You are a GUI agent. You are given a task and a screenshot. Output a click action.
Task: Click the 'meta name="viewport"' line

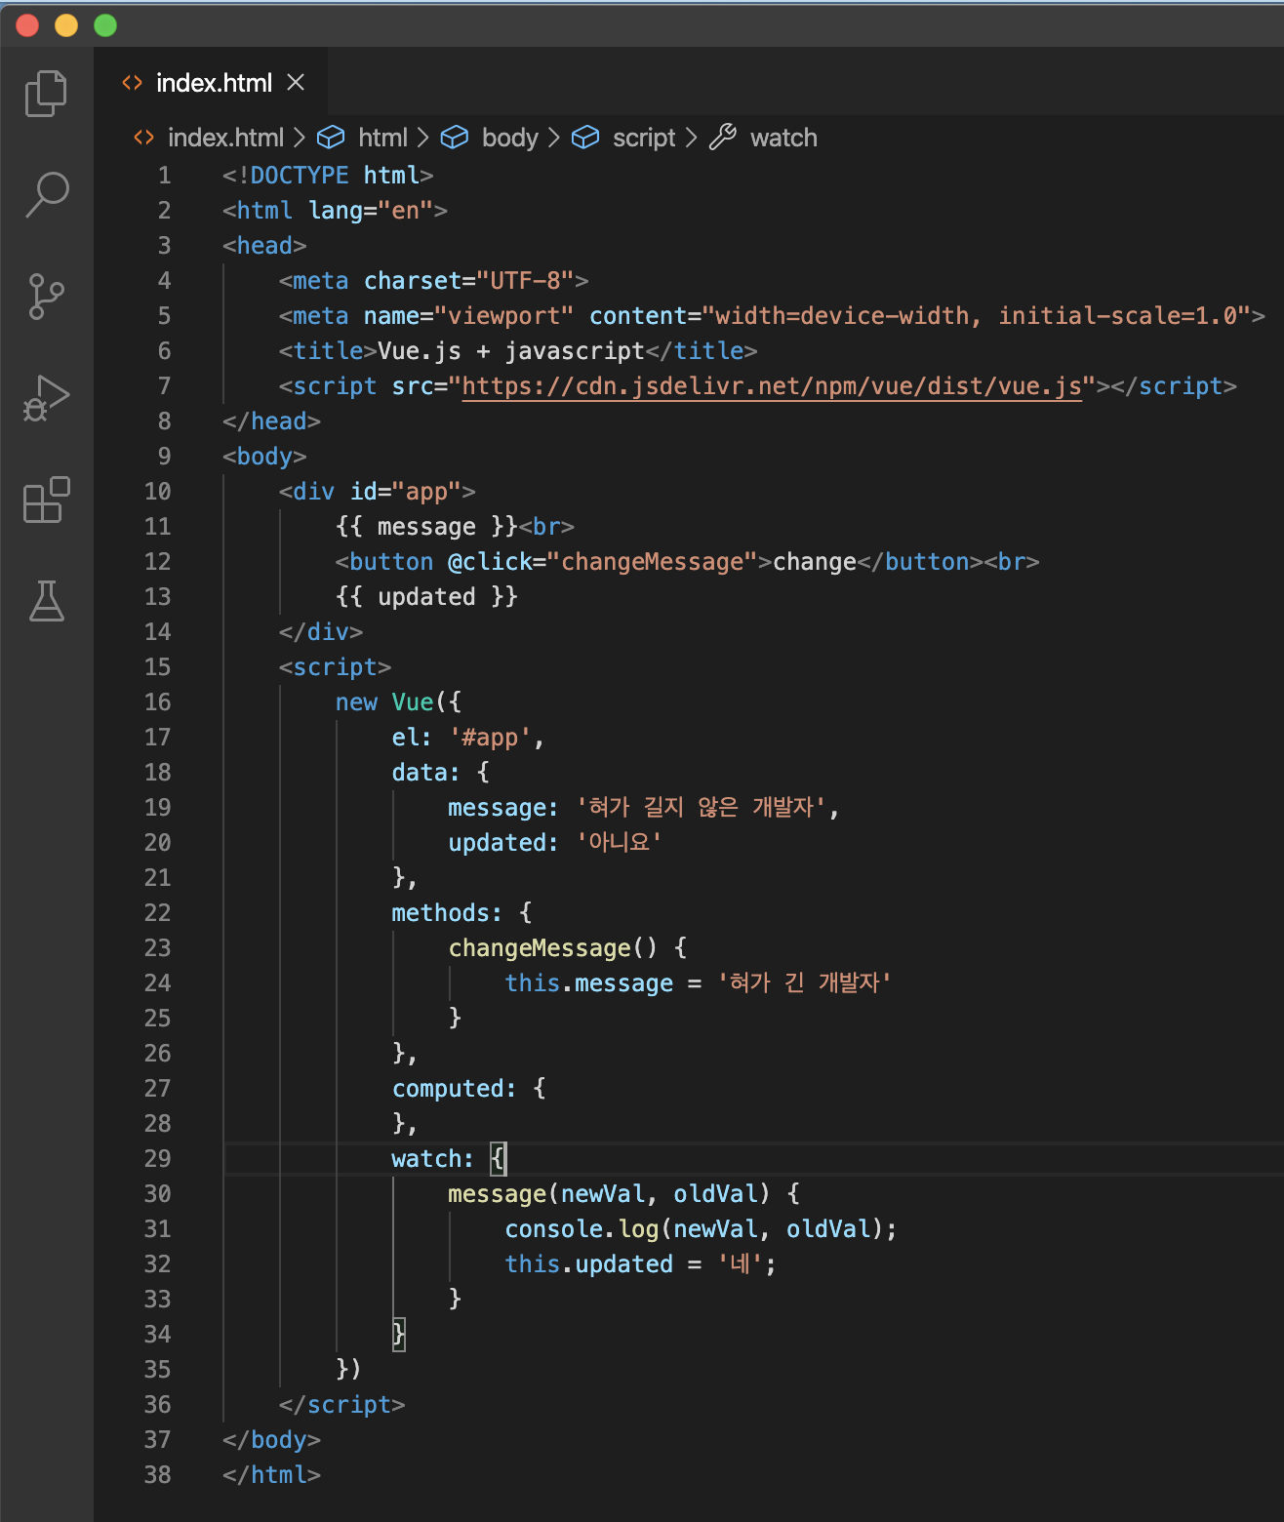[x=772, y=316]
